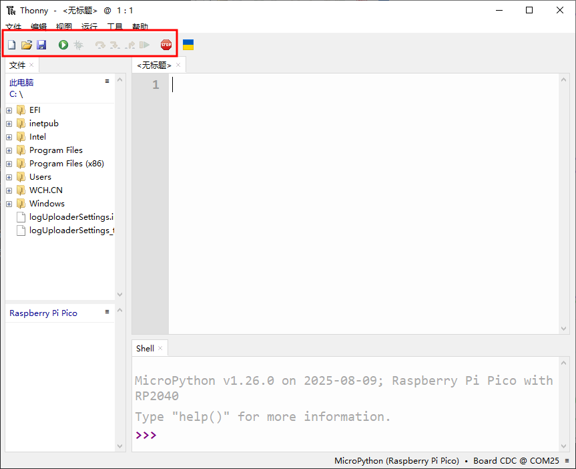576x469 pixels.
Task: Run current script with green play icon
Action: [63, 45]
